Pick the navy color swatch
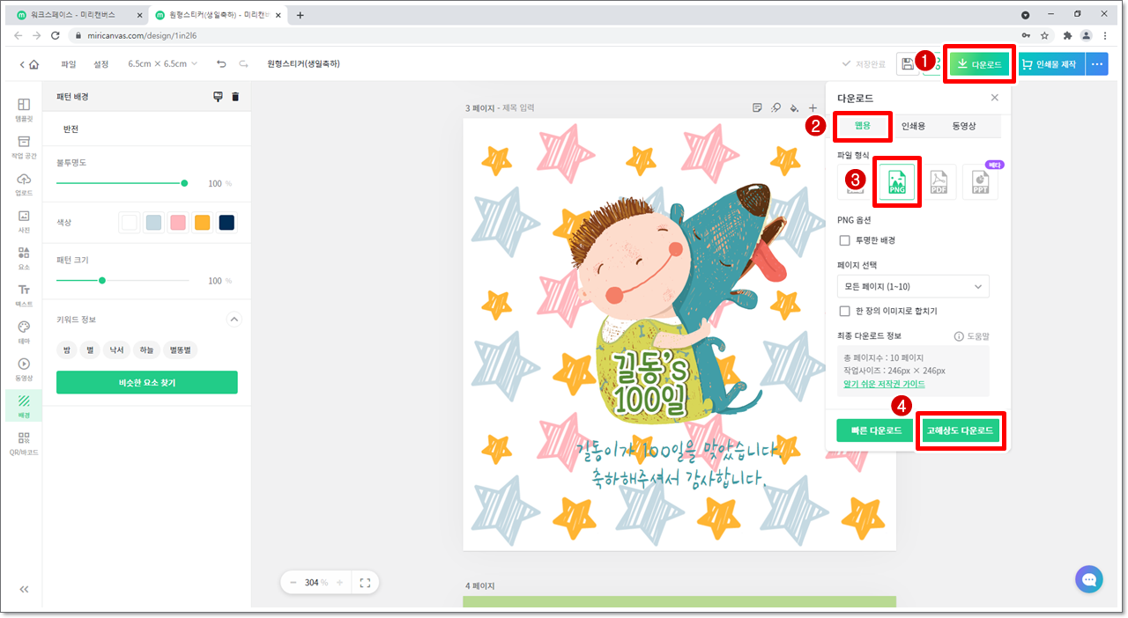Screen dimensions: 1128x618 tap(226, 223)
